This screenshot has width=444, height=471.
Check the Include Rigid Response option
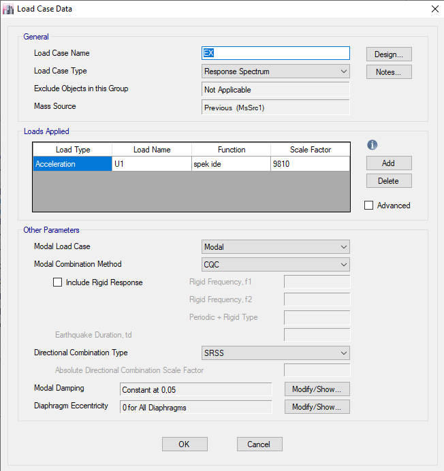(x=58, y=282)
